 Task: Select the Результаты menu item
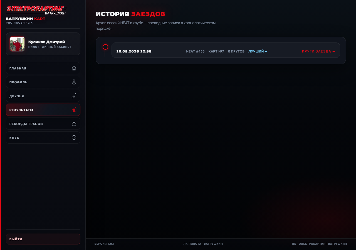click(43, 110)
